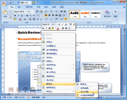127x100 pixels.
Task: Click the phonetic guide icon in font group
Action: (37, 11)
